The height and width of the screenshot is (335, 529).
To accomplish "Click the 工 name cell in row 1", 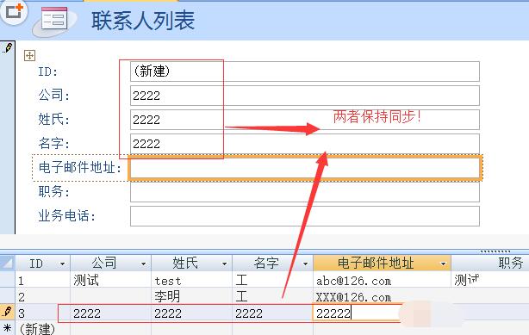I will [x=272, y=280].
